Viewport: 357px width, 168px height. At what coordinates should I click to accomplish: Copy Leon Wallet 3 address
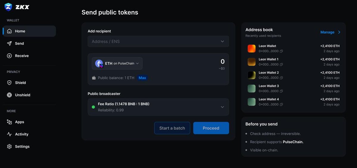pyautogui.click(x=281, y=91)
